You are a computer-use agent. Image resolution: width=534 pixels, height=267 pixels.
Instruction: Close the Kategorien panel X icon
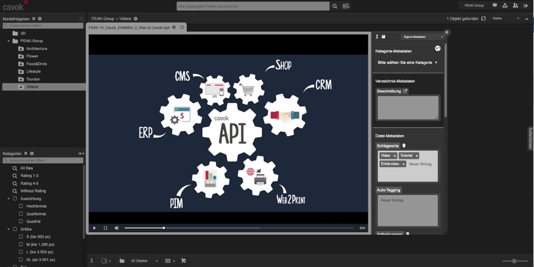(x=26, y=154)
